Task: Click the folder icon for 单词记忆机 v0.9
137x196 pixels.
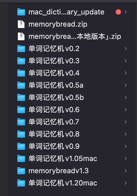Action: pyautogui.click(x=21, y=146)
